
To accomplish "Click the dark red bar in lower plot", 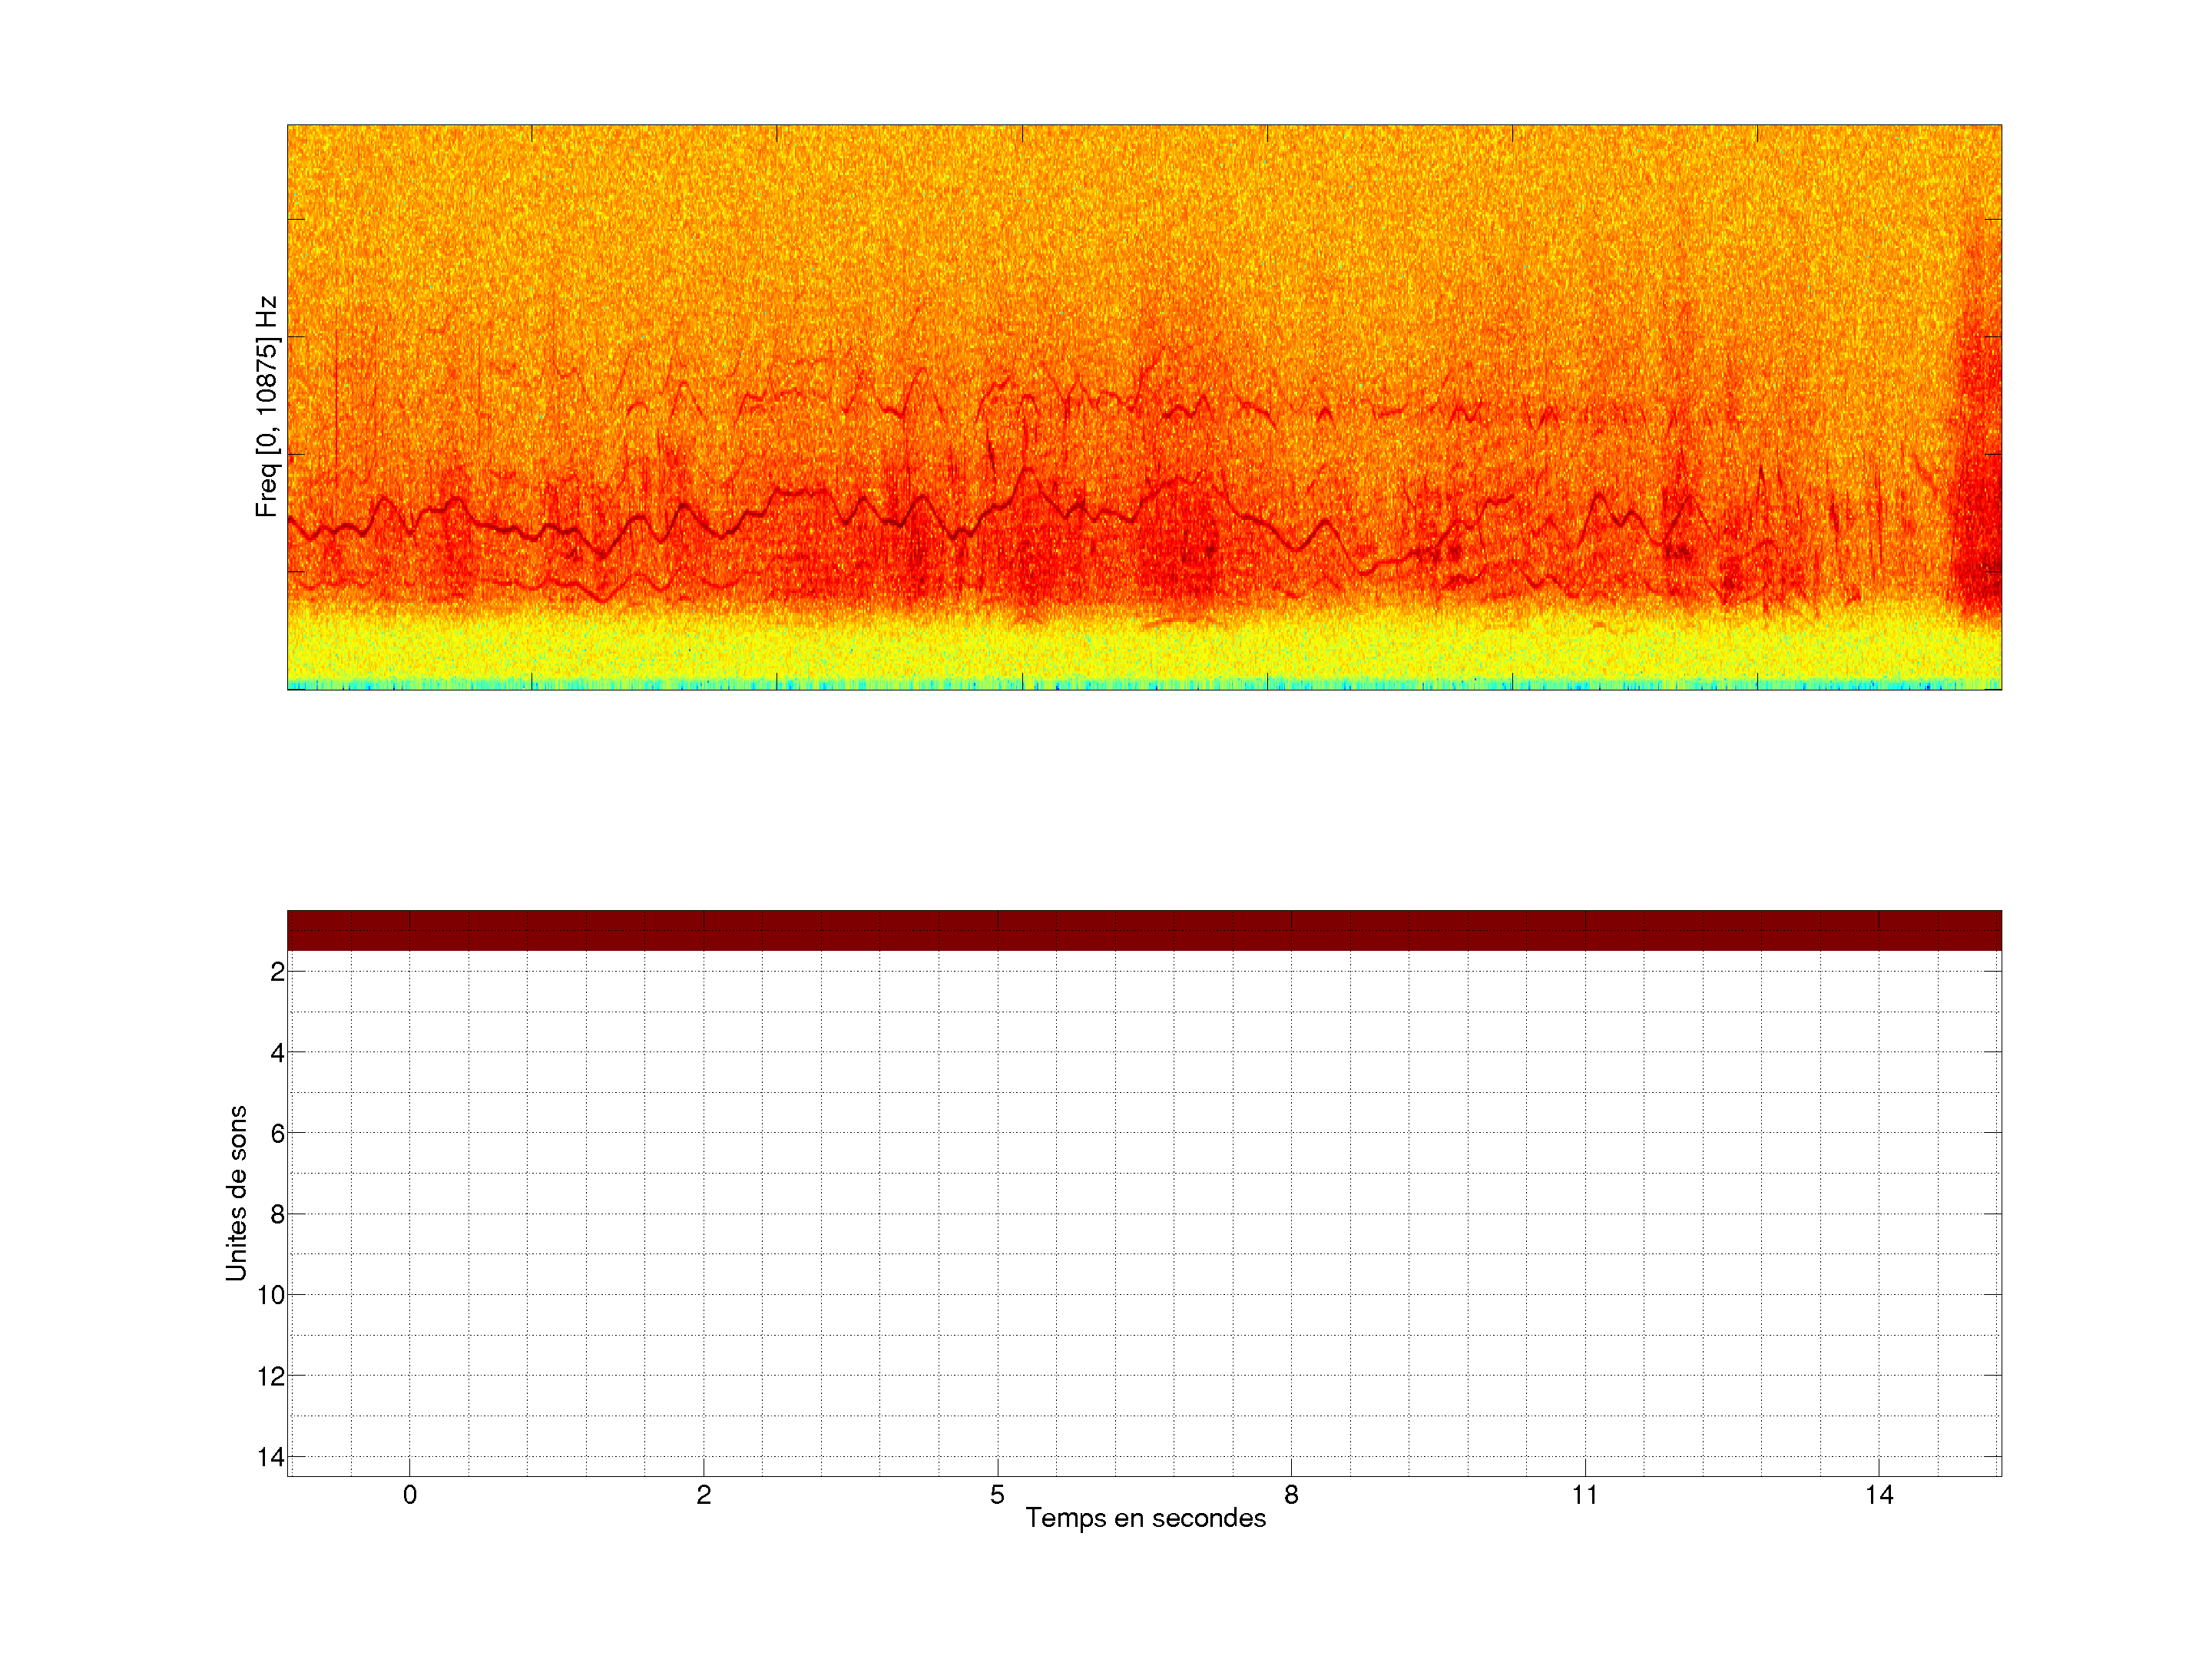I will pyautogui.click(x=1144, y=930).
